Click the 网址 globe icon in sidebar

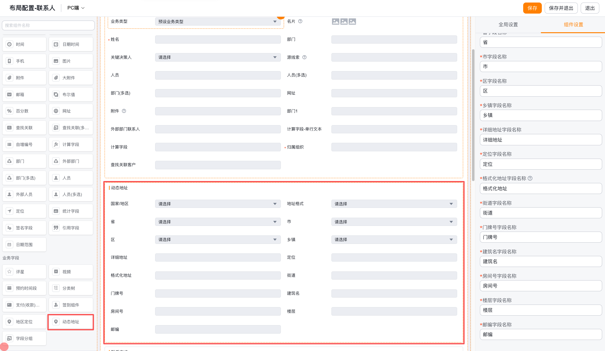[x=56, y=111]
